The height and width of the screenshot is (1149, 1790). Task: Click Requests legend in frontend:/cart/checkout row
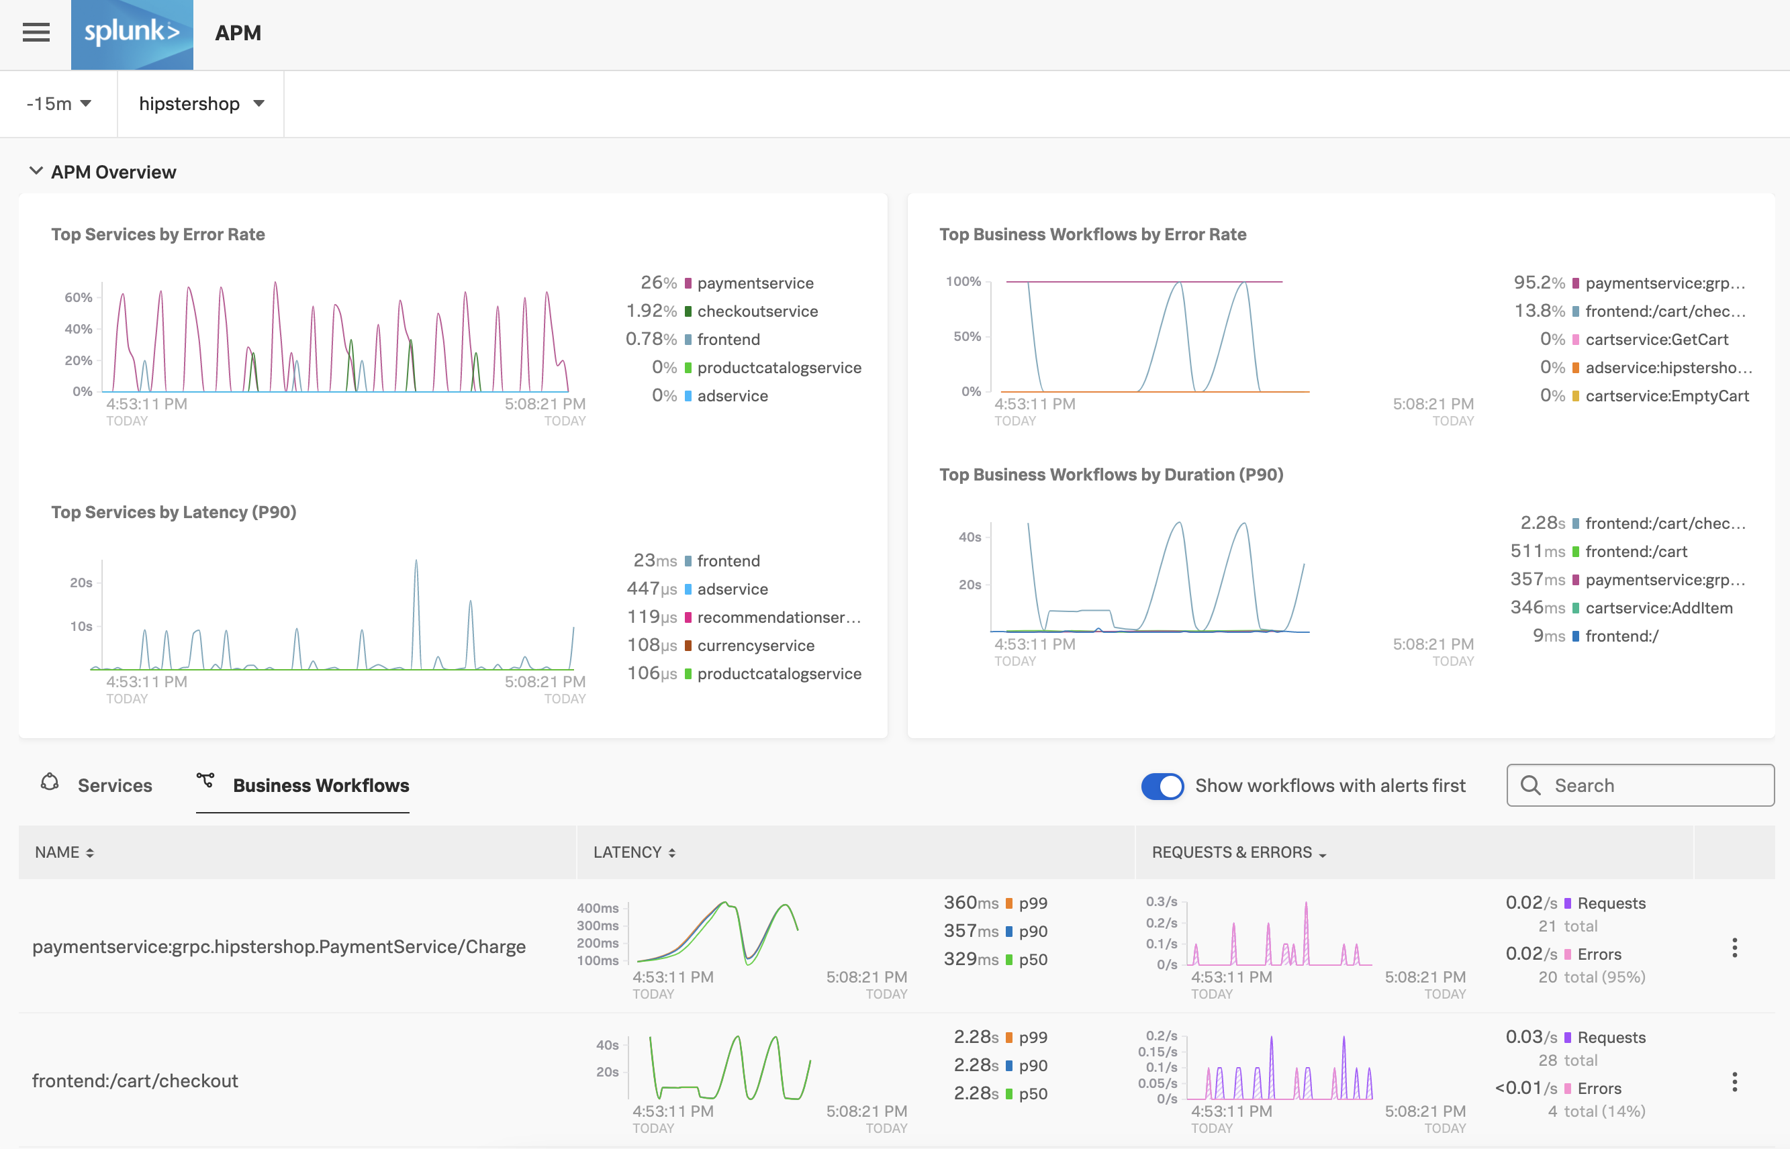coord(1611,1037)
